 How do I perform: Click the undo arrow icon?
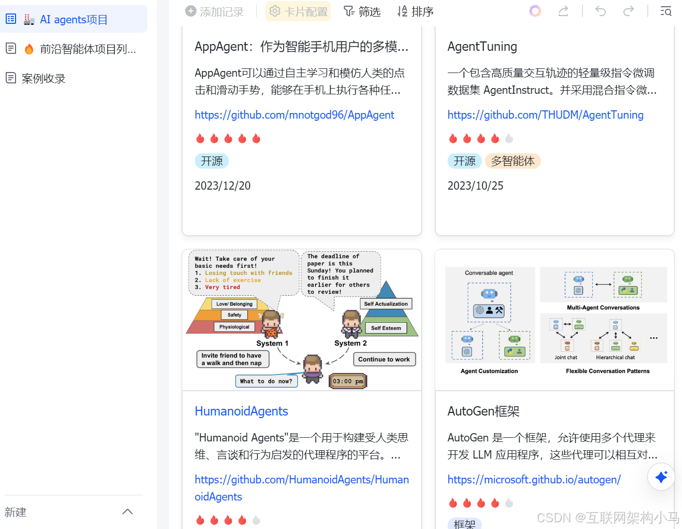click(601, 11)
